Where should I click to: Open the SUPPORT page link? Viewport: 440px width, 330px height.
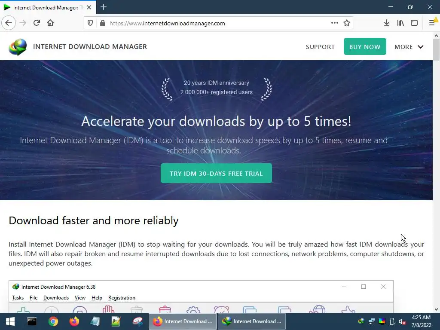[320, 47]
